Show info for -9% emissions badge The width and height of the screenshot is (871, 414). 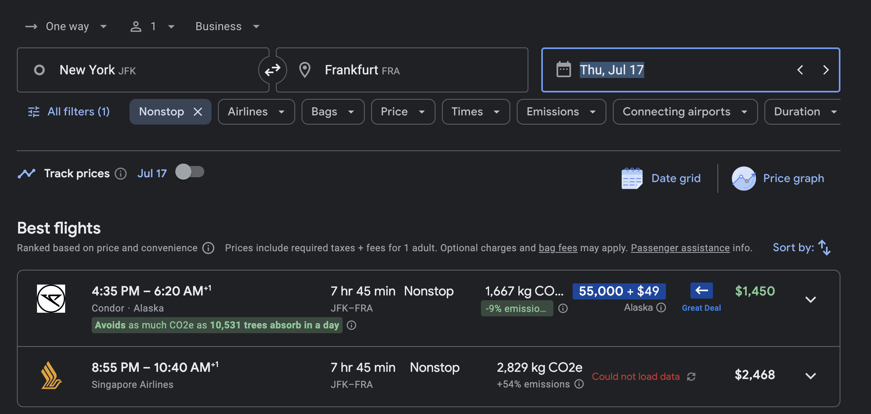click(563, 308)
